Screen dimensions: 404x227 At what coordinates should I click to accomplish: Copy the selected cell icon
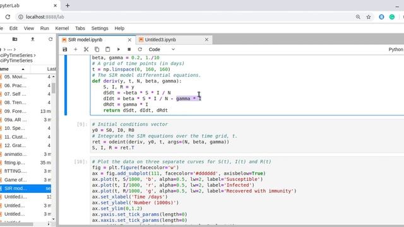97,49
